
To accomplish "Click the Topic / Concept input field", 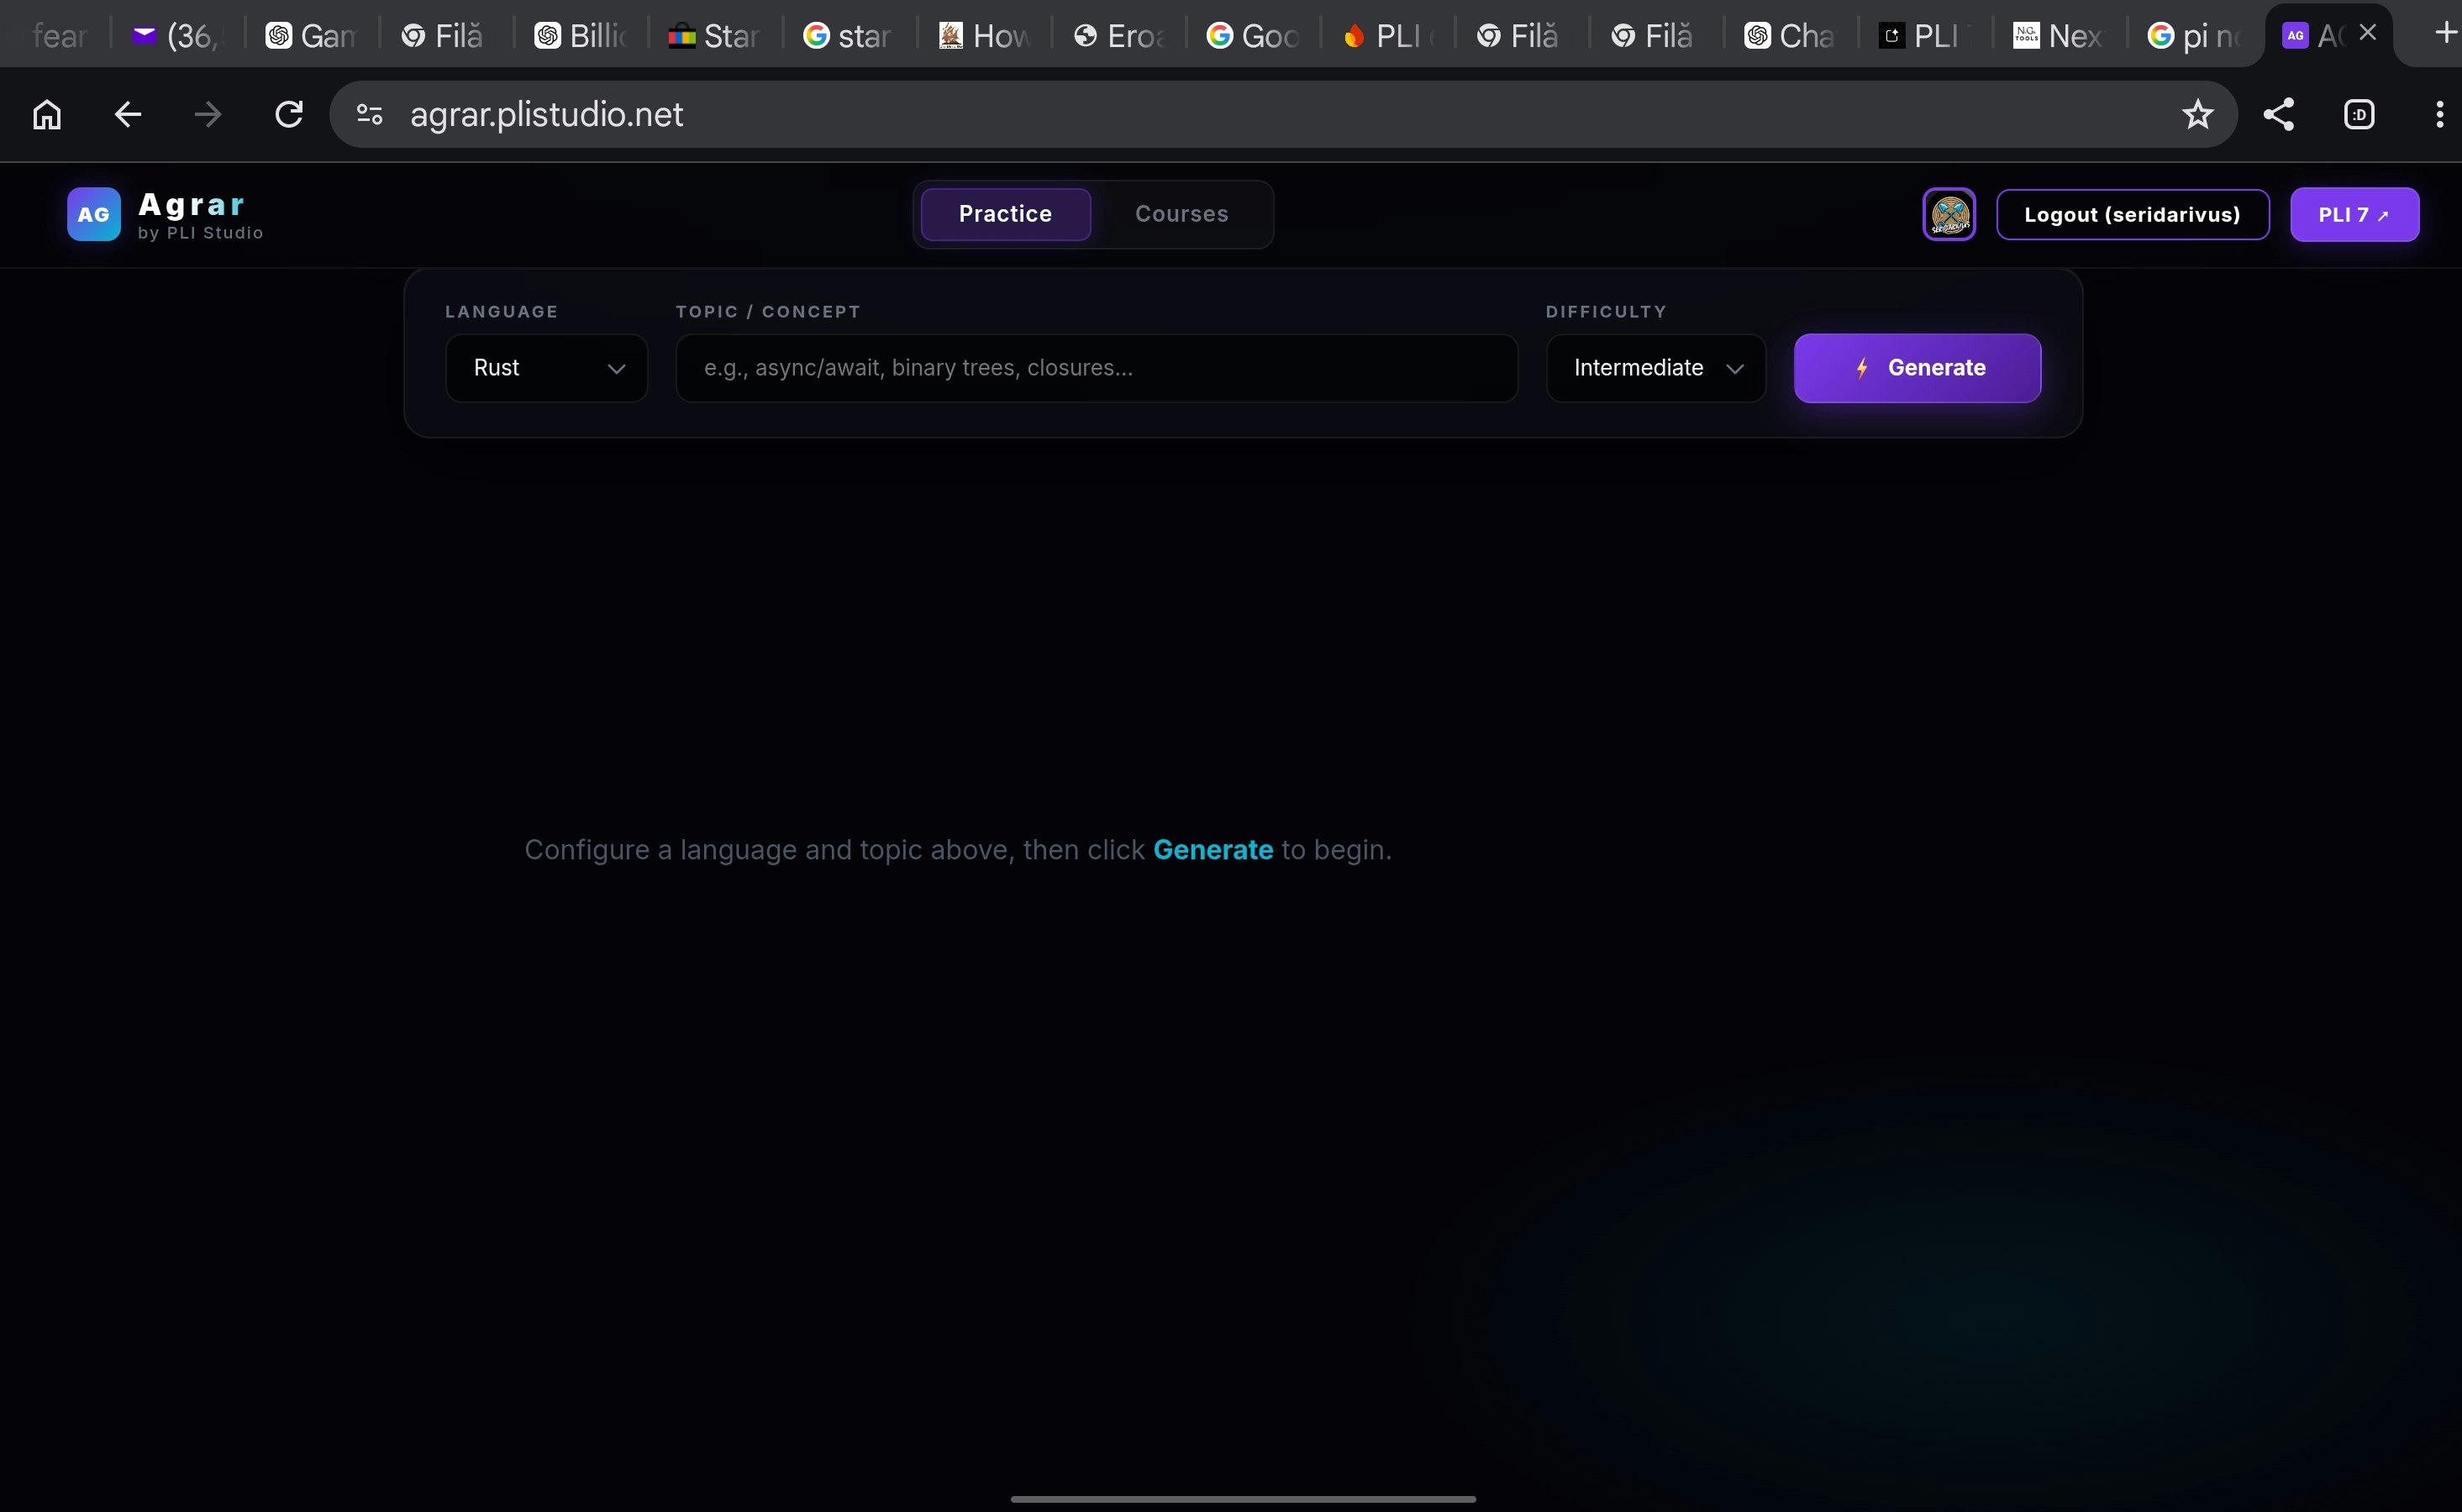I will click(1097, 368).
